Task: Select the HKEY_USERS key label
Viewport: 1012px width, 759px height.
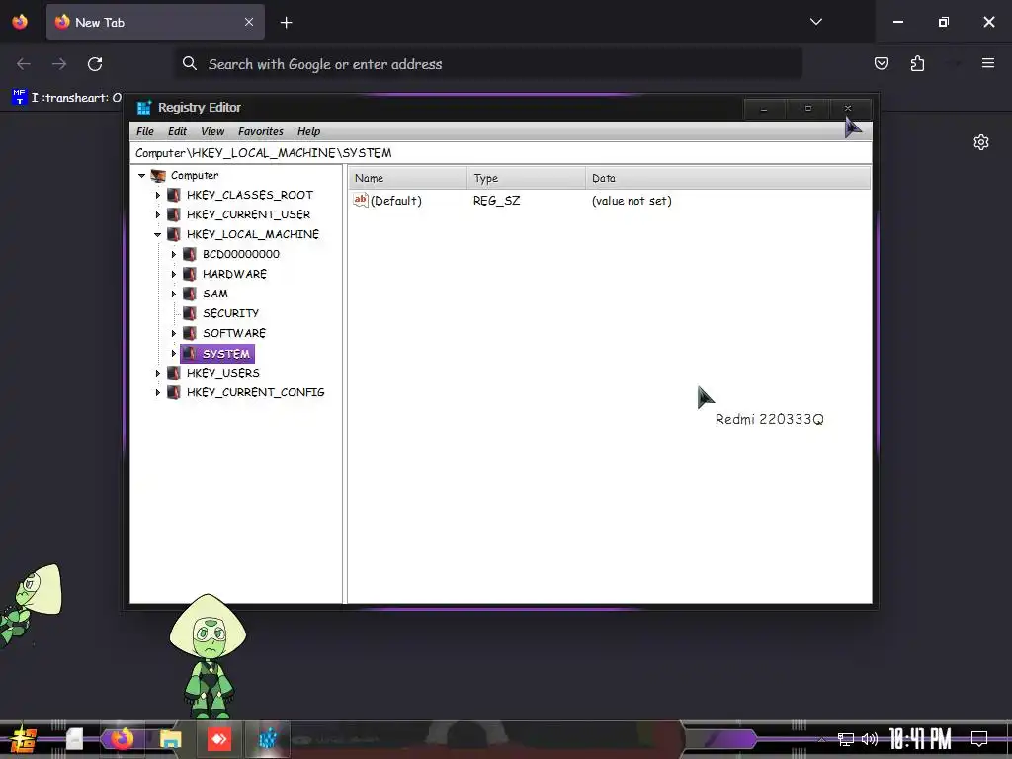Action: tap(222, 373)
